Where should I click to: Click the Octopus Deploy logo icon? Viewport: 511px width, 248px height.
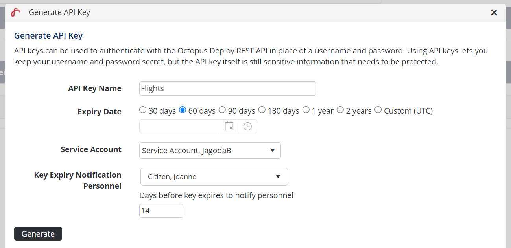16,13
